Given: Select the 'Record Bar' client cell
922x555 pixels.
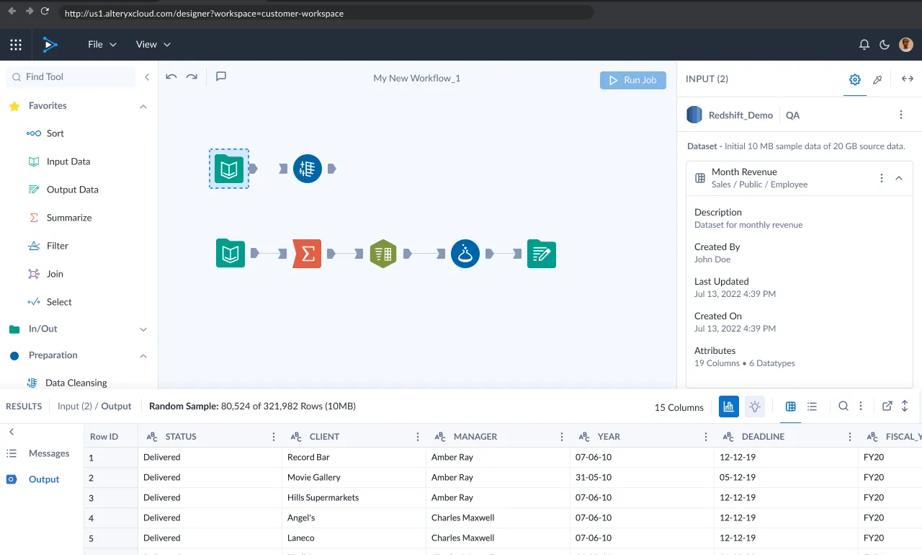Looking at the screenshot, I should coord(354,457).
